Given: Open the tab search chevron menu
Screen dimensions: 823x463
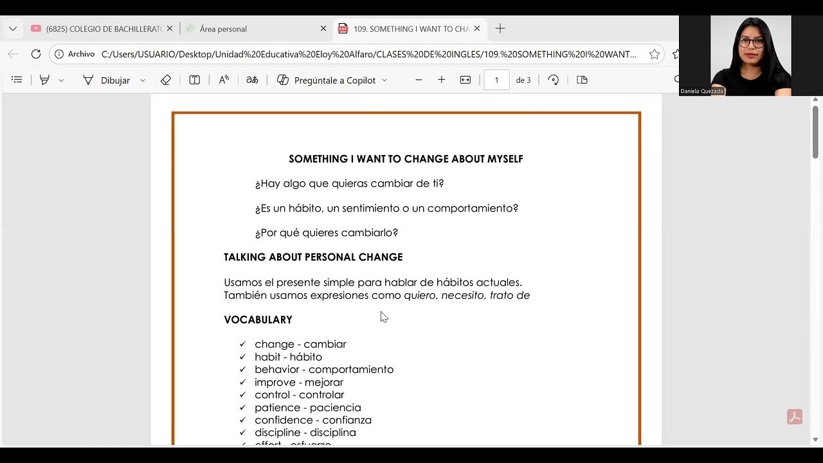Looking at the screenshot, I should [x=13, y=29].
